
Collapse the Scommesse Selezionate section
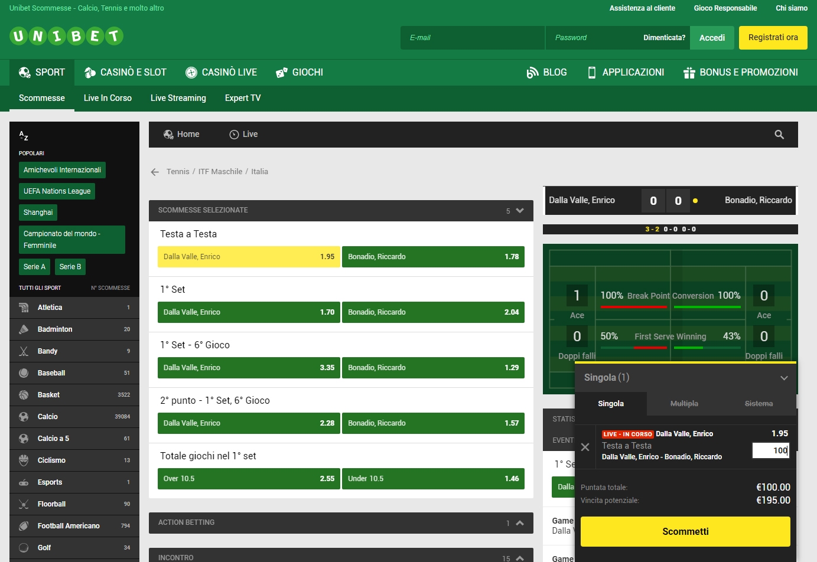pyautogui.click(x=519, y=210)
